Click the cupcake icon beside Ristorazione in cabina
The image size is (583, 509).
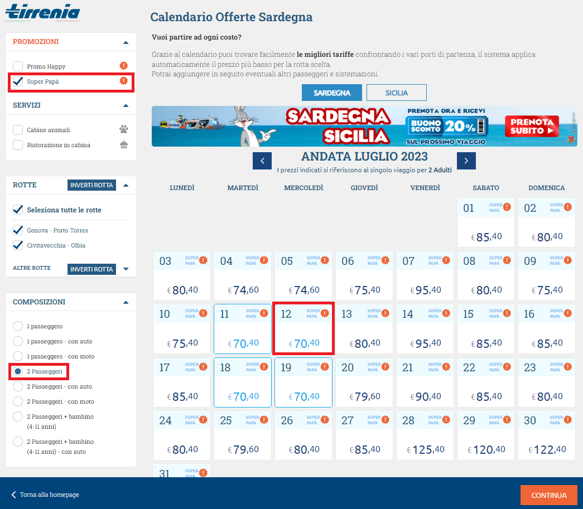(124, 144)
